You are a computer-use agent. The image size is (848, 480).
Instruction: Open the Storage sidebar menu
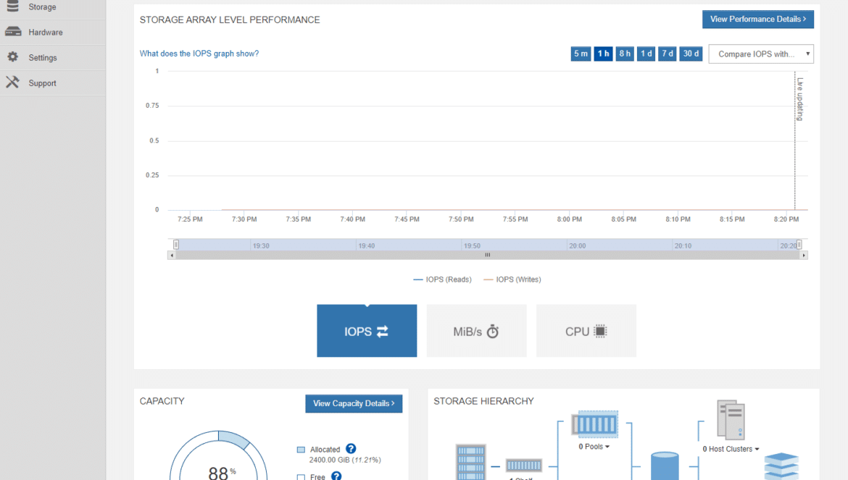52,7
